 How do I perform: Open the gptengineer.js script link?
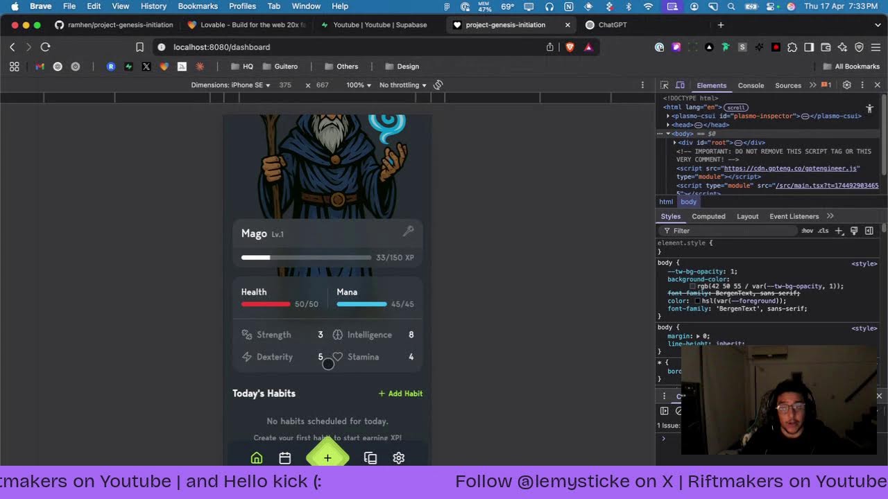[790, 168]
